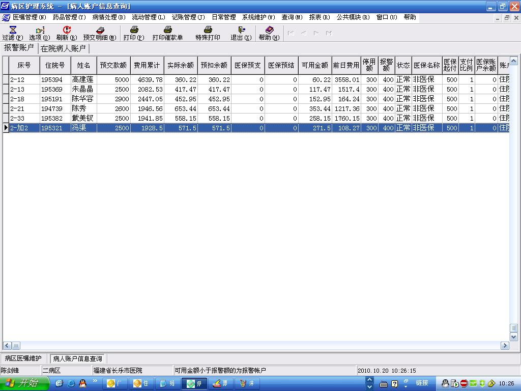Open 病情处理 menu
Image resolution: width=521 pixels, height=391 pixels.
point(109,17)
